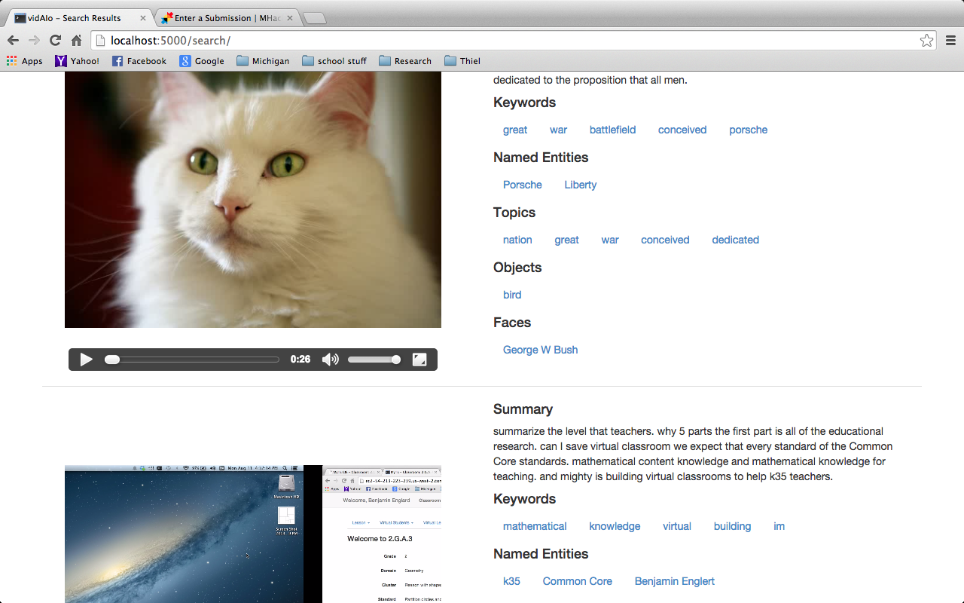Bookmark this page with the star
The image size is (964, 603).
[926, 41]
